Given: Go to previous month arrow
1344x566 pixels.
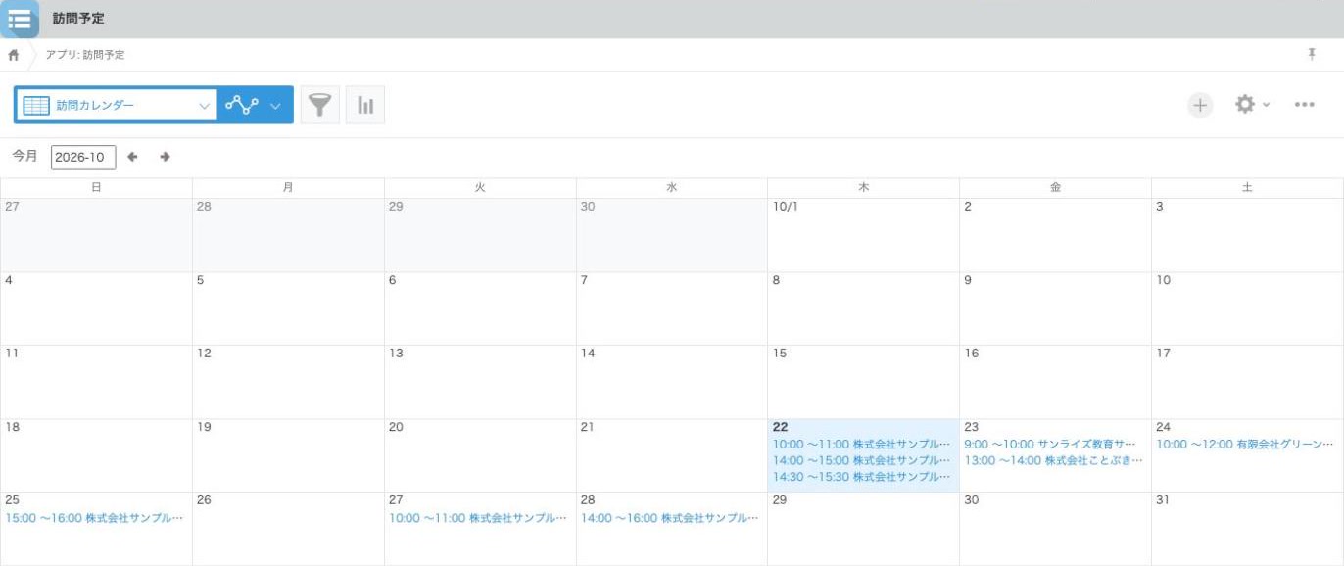Looking at the screenshot, I should [133, 157].
